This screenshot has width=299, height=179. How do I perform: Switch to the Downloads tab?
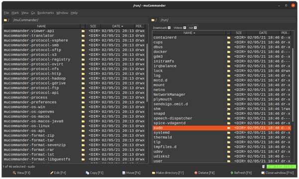click(160, 28)
